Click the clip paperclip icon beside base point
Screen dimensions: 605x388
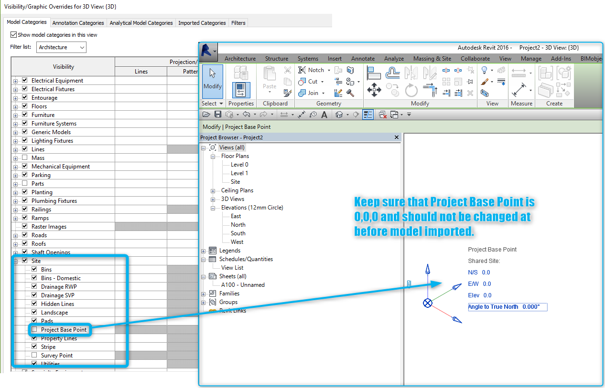pyautogui.click(x=409, y=284)
